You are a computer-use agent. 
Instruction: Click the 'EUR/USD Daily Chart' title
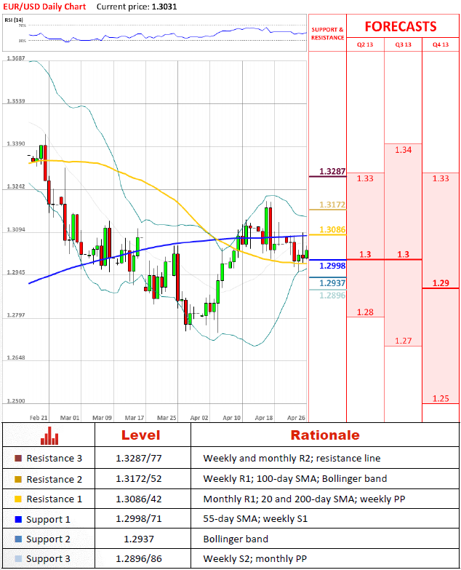pos(44,7)
